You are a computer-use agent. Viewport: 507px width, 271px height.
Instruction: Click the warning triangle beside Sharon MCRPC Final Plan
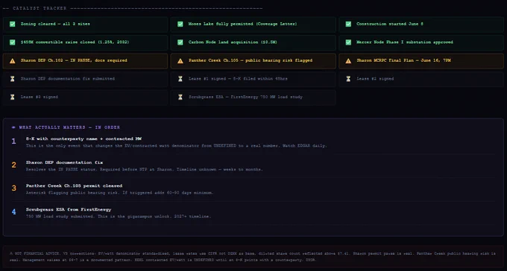pos(348,61)
